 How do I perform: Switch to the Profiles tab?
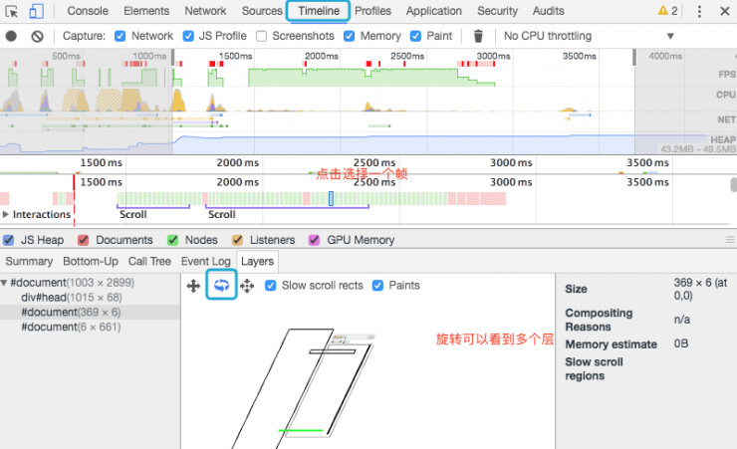(372, 11)
